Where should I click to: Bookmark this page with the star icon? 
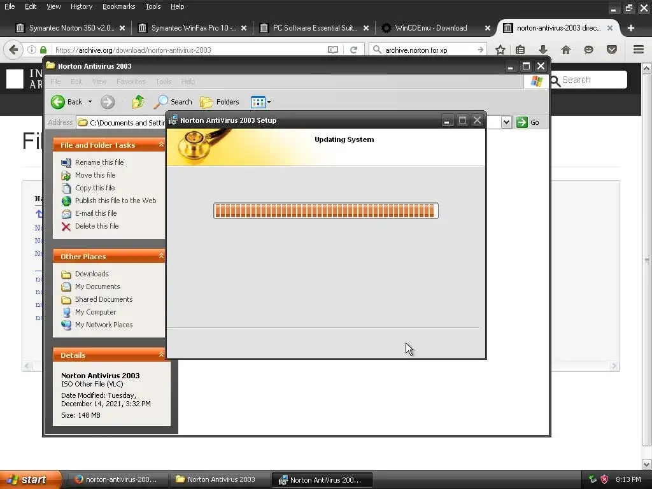500,50
